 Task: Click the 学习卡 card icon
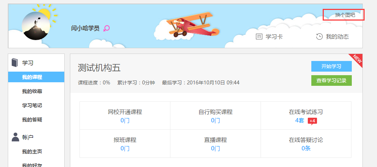tap(259, 37)
